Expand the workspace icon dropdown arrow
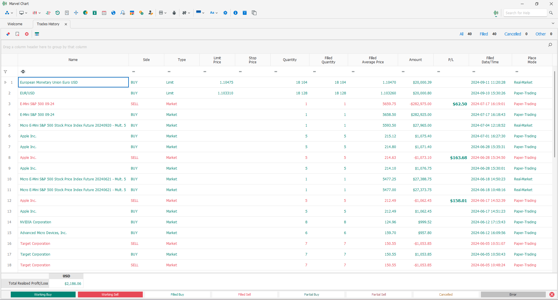This screenshot has height=300, width=558. point(12,13)
